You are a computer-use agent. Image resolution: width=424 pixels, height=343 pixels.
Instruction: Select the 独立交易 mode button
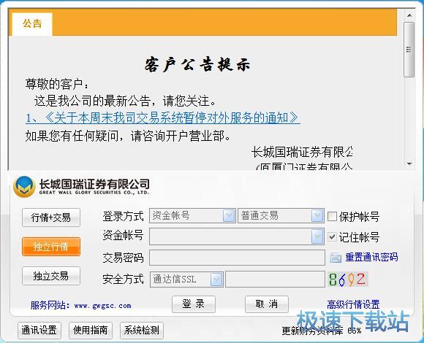coord(51,276)
